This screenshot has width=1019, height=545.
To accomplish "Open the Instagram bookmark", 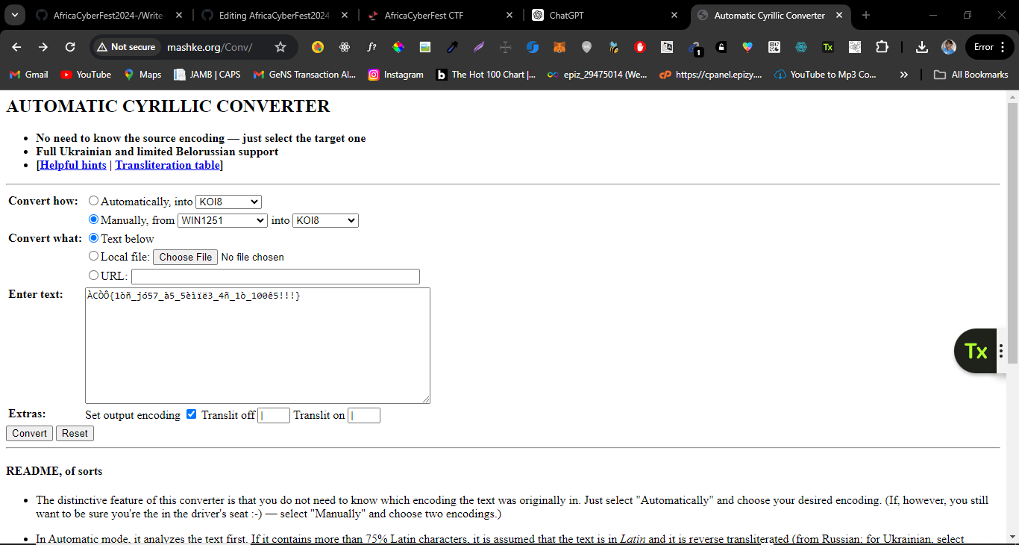I will click(395, 75).
